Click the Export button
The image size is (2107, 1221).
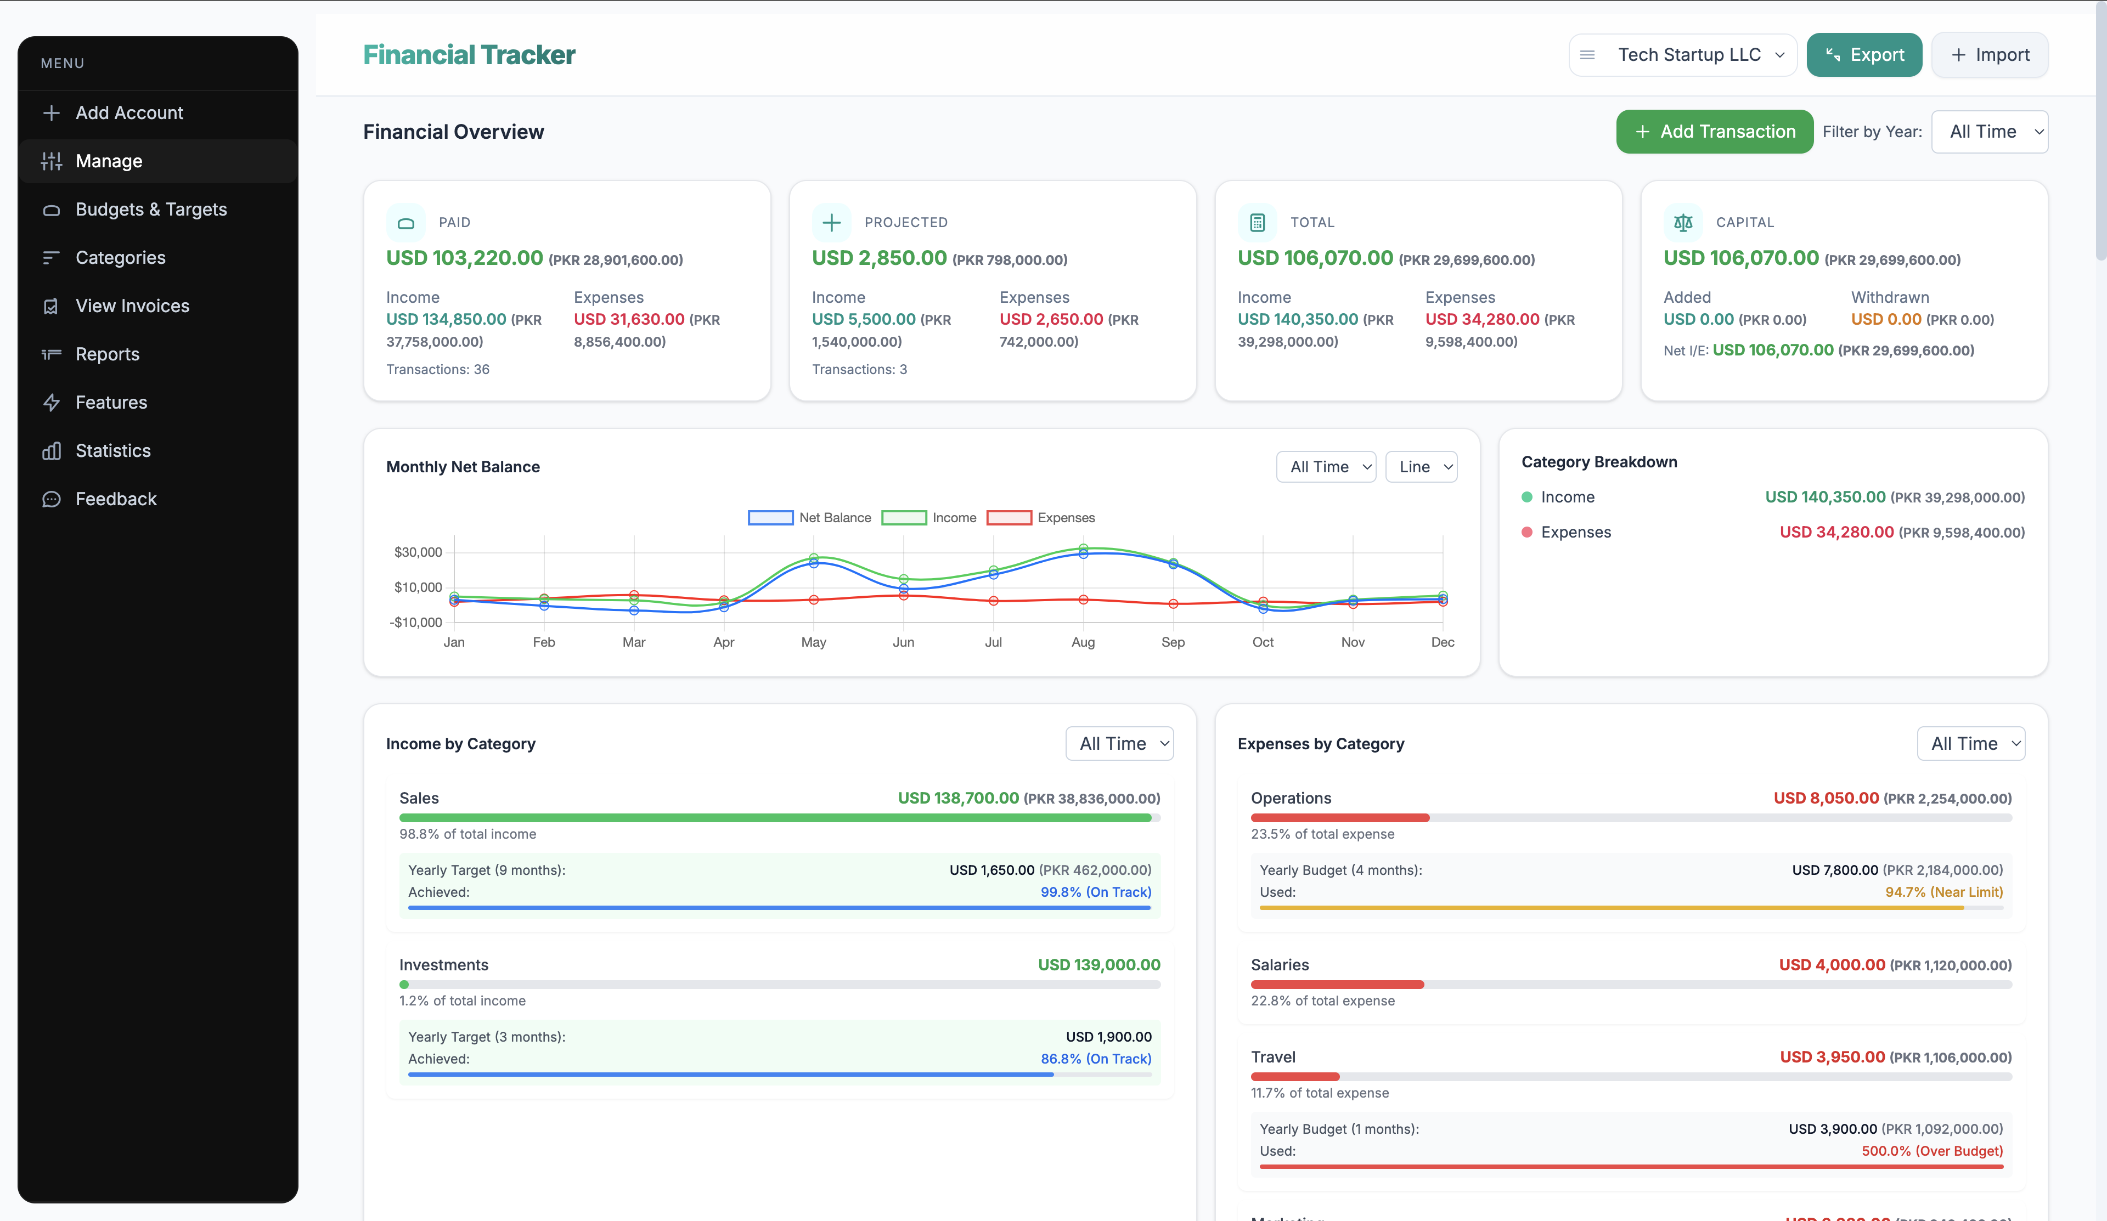pyautogui.click(x=1864, y=54)
